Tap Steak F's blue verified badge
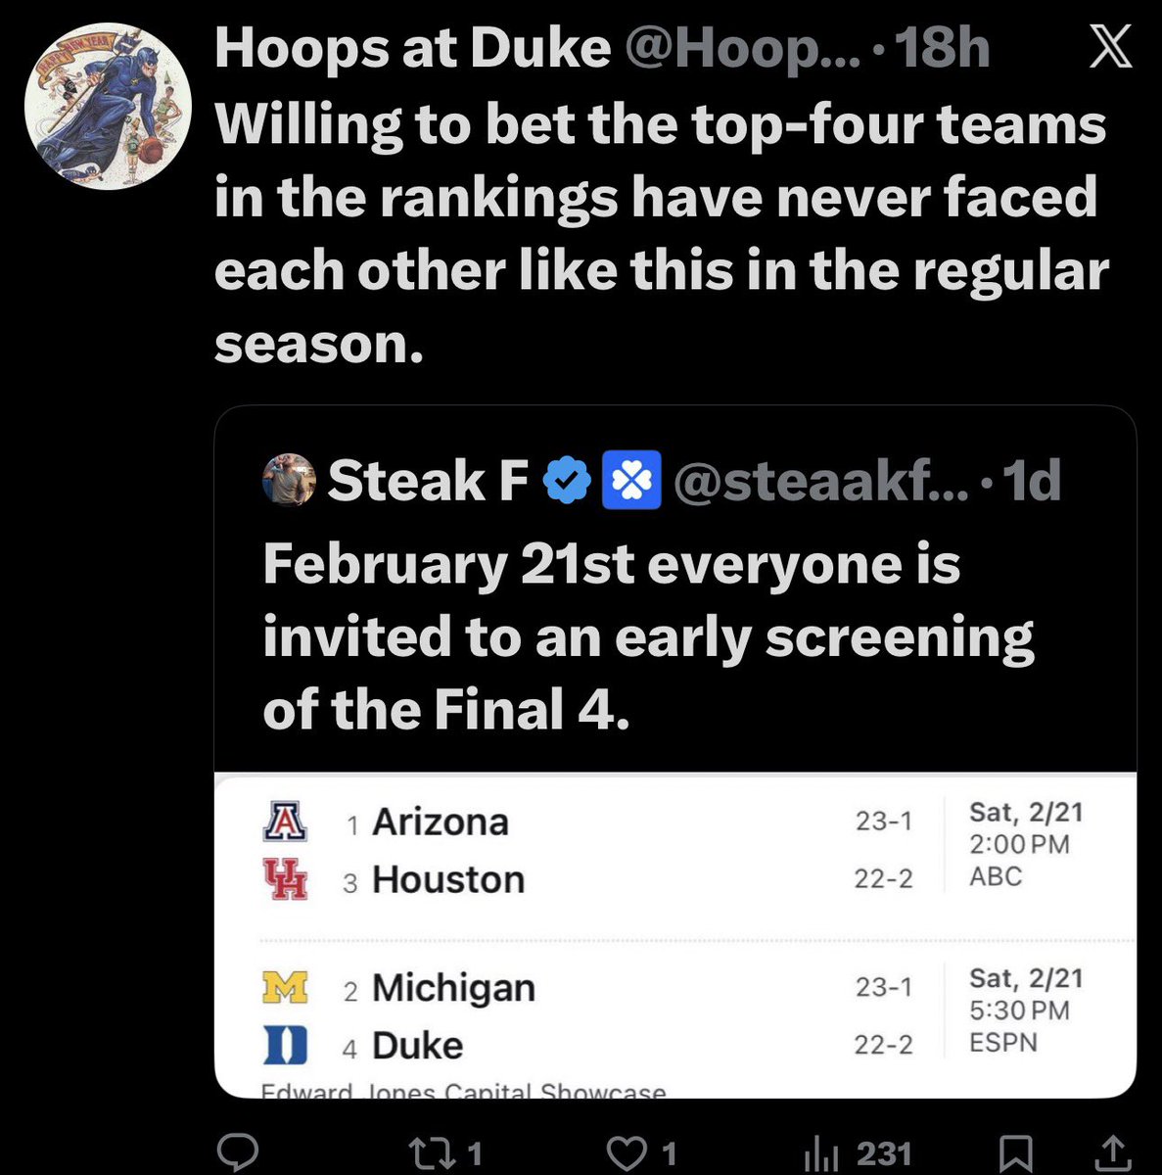The height and width of the screenshot is (1175, 1162). (x=568, y=480)
